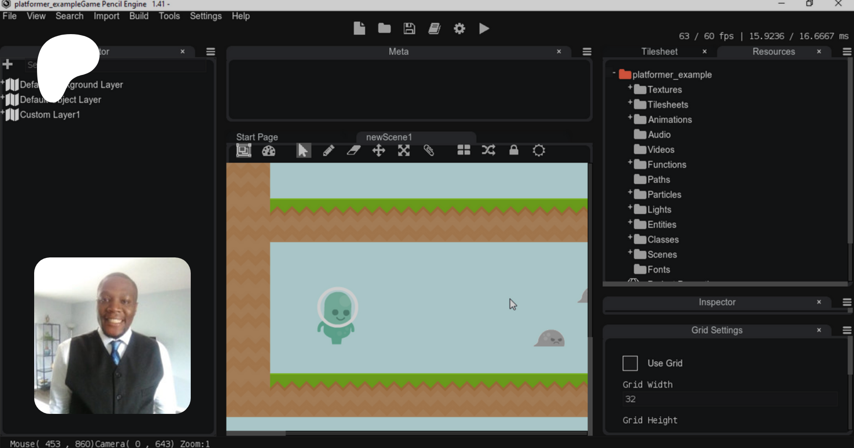Expand the Textures folder

click(x=630, y=88)
